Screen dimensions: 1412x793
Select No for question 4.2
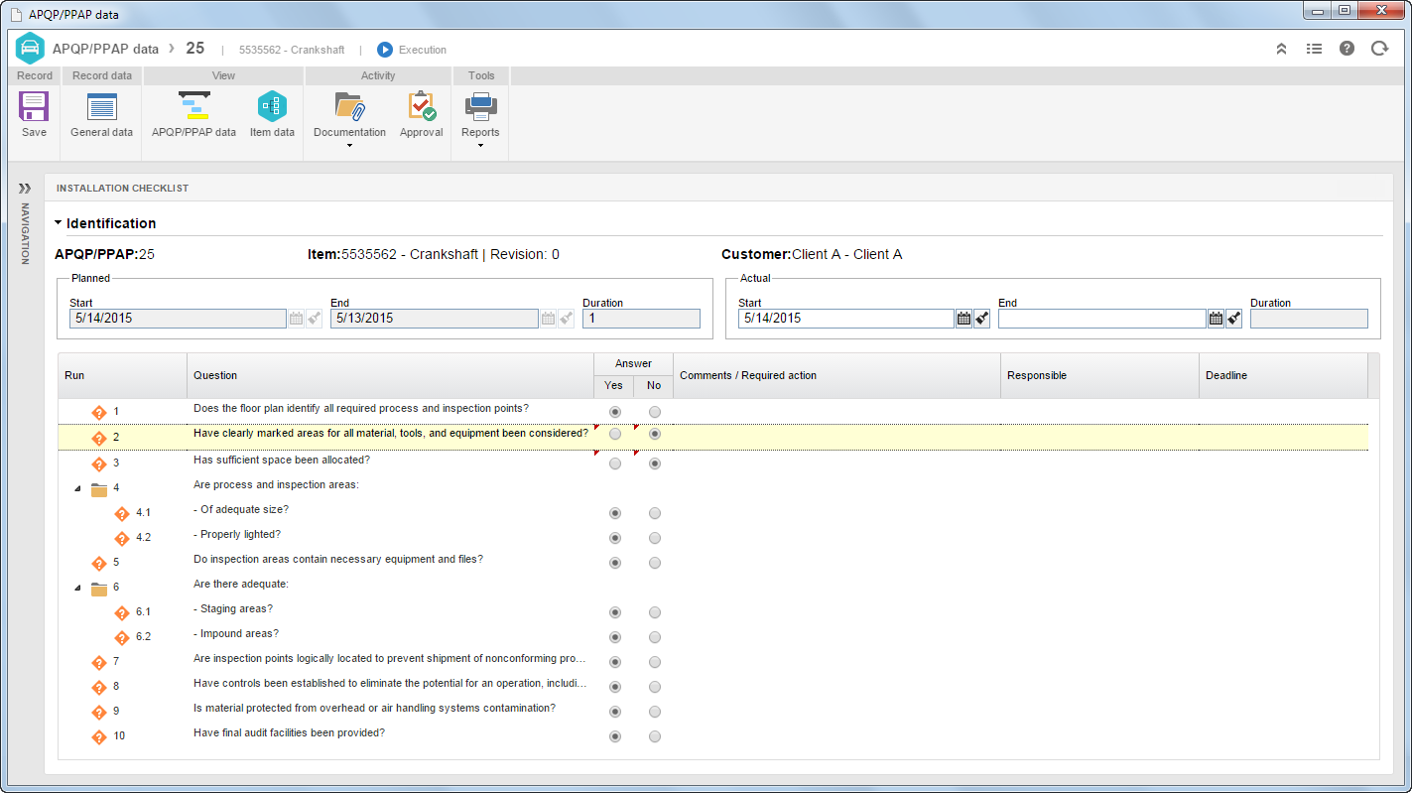[655, 538]
